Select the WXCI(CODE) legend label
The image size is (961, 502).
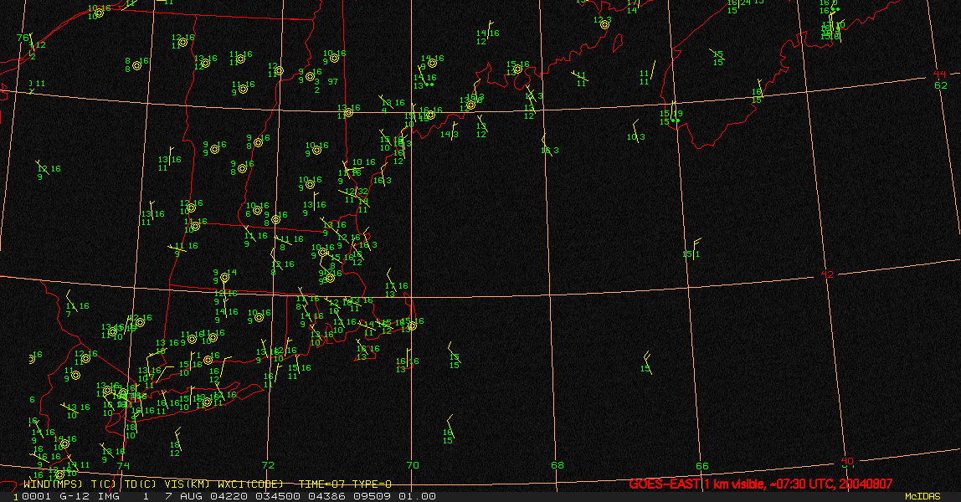pyautogui.click(x=250, y=484)
